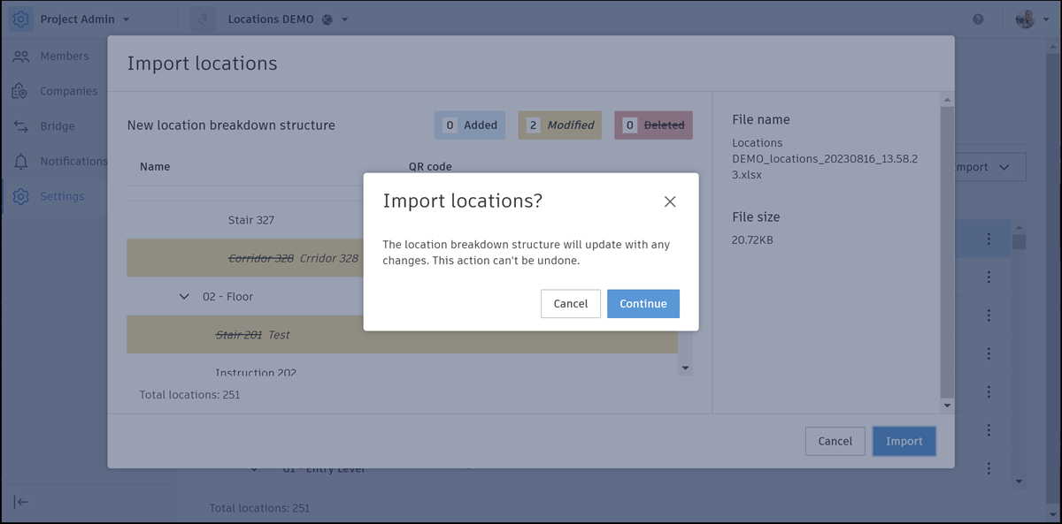
Task: Close the Import locations confirmation dialog
Action: (670, 201)
